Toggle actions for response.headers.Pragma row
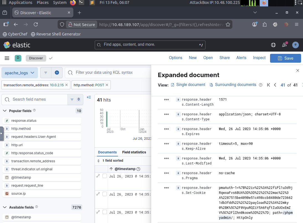Screen dimensions: 303x223 tap(166, 173)
